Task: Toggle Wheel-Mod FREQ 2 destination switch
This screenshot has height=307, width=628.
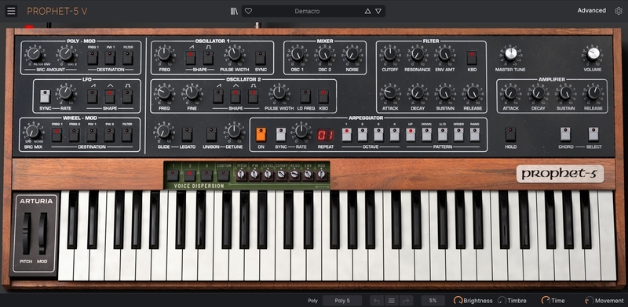Action: (74, 135)
